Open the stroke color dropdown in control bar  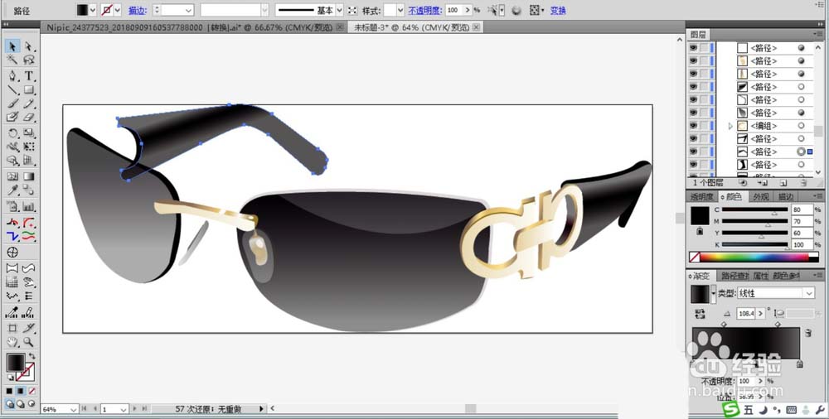click(x=118, y=10)
